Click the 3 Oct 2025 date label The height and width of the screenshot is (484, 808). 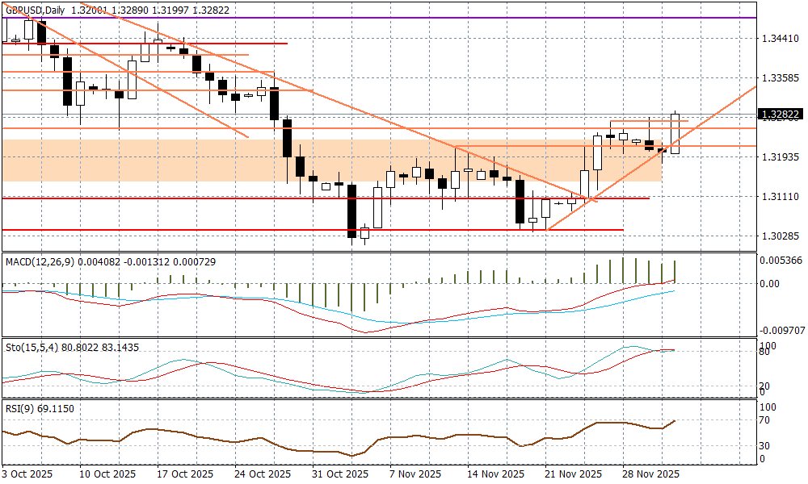pyautogui.click(x=27, y=474)
